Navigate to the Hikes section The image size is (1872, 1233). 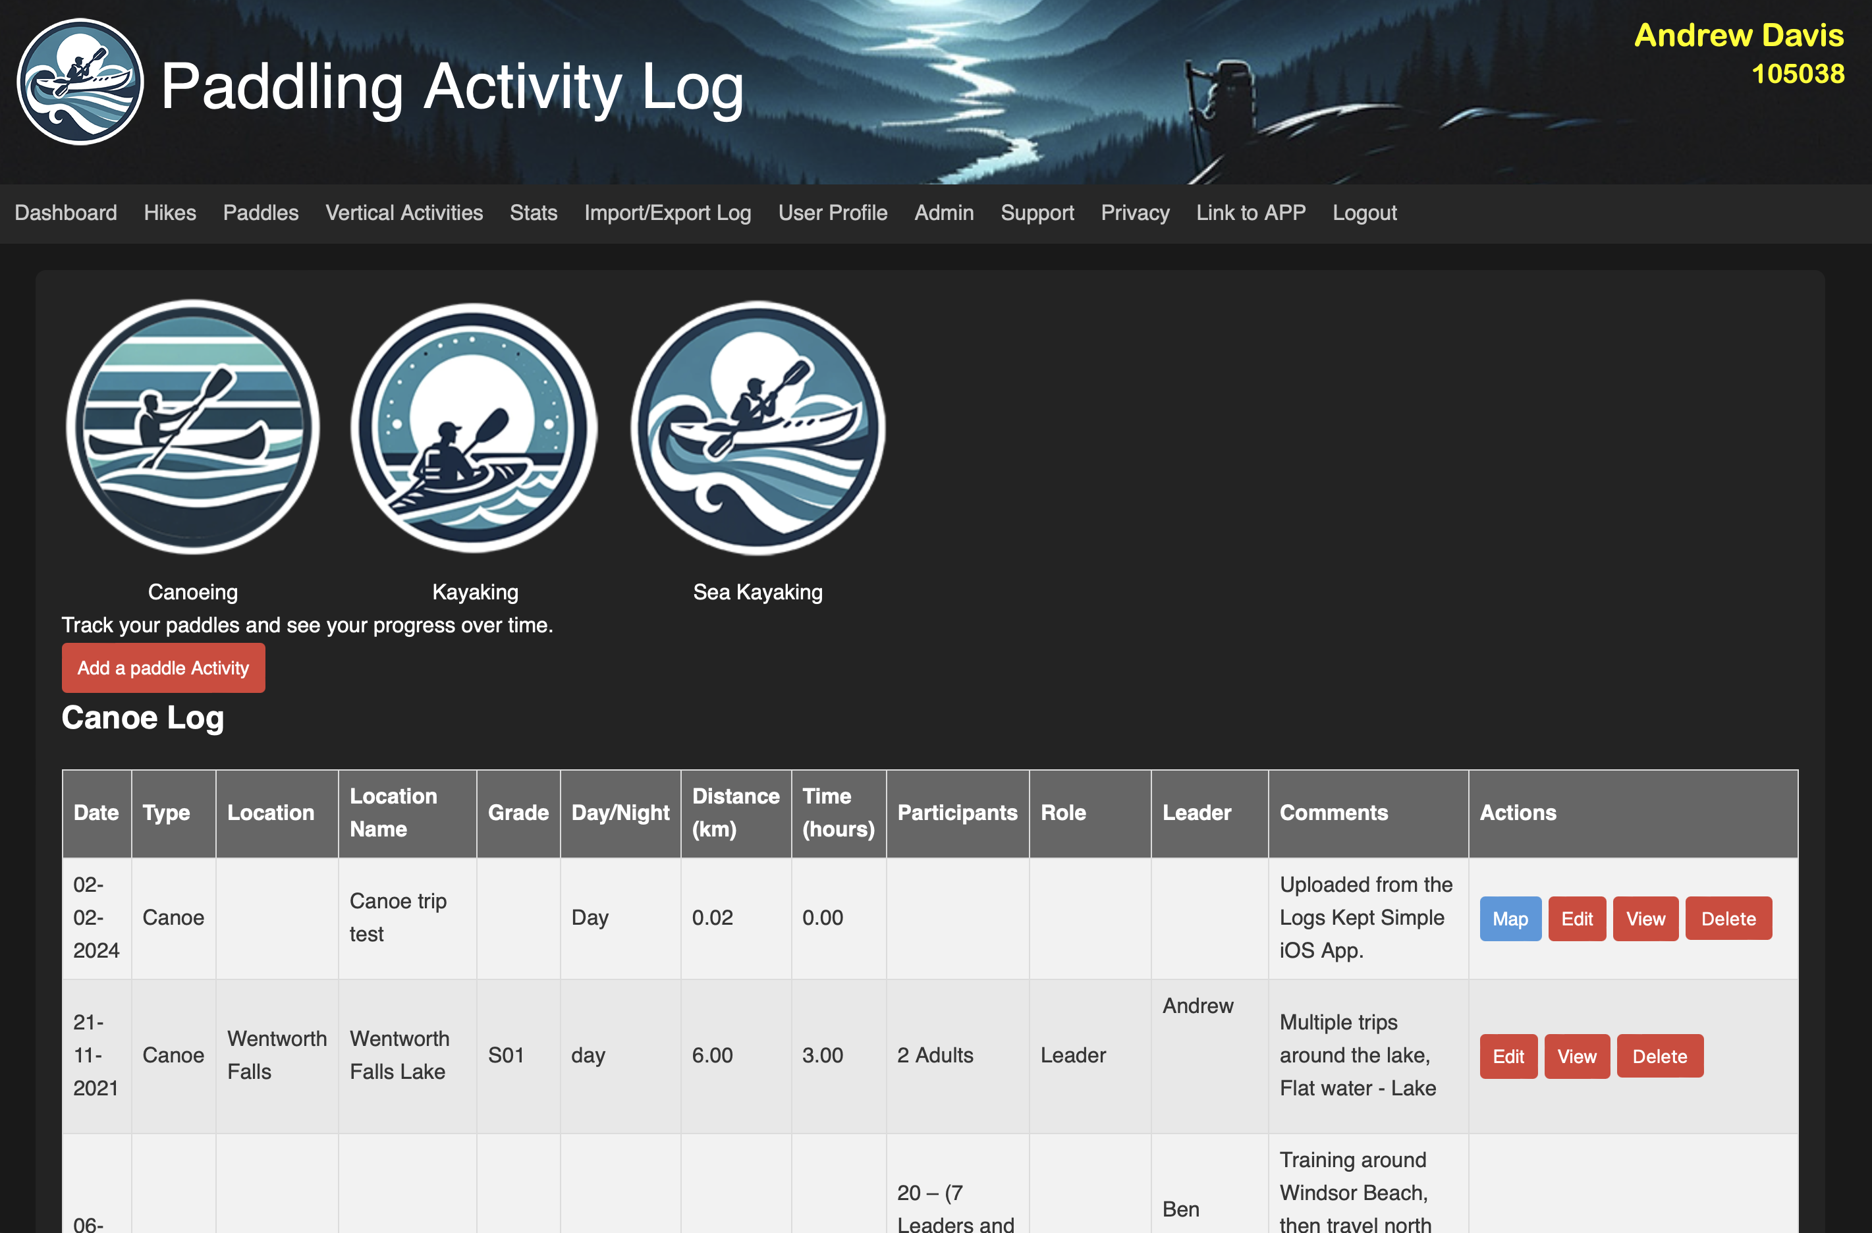click(170, 213)
